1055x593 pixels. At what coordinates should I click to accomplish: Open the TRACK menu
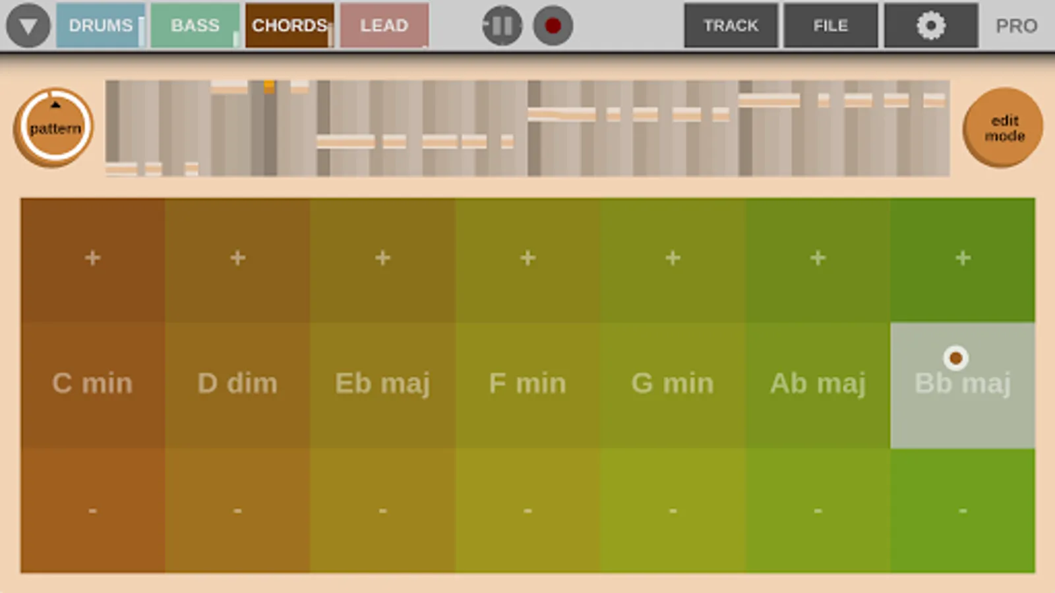pos(731,26)
